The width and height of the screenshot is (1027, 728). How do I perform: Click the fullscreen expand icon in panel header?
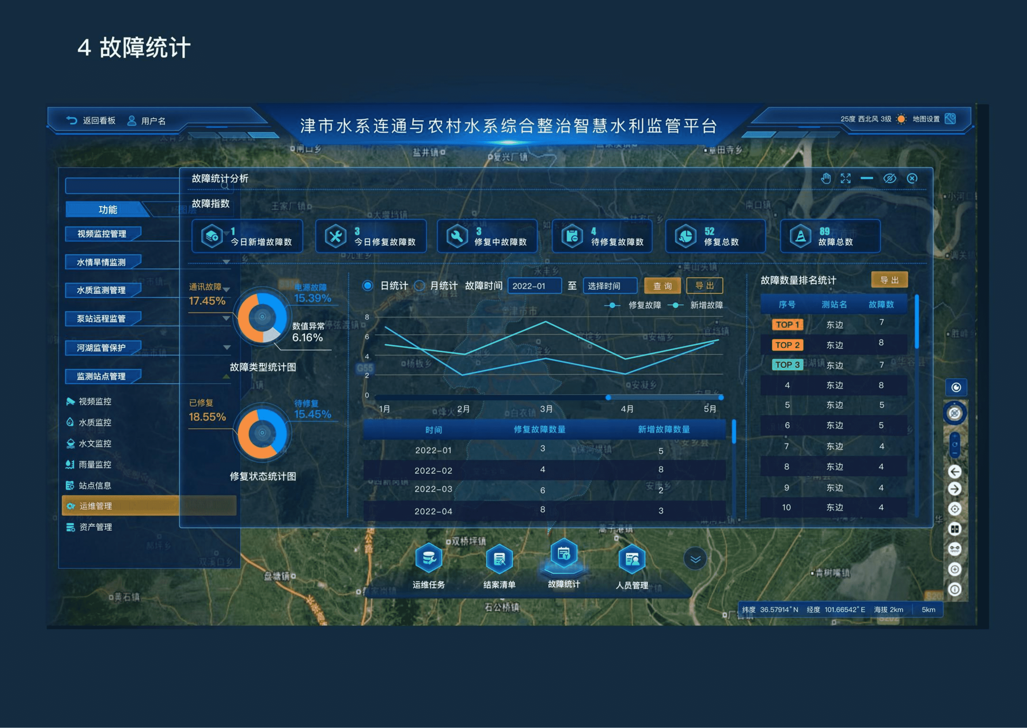coord(846,178)
